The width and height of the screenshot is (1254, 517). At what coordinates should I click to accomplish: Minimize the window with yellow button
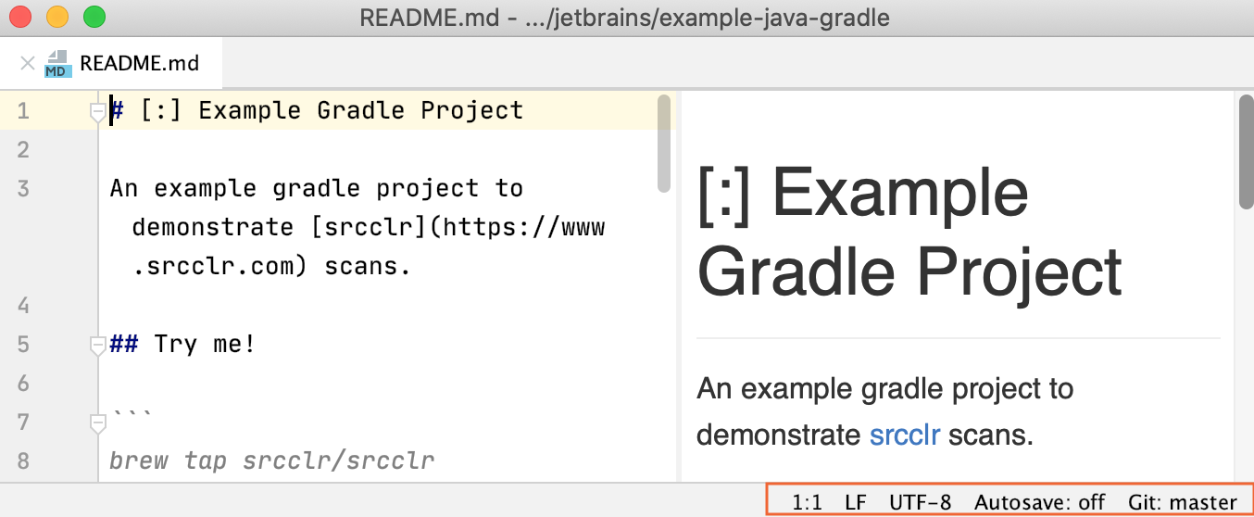[57, 17]
